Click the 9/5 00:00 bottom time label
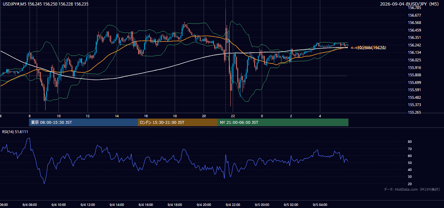 (x=262, y=205)
